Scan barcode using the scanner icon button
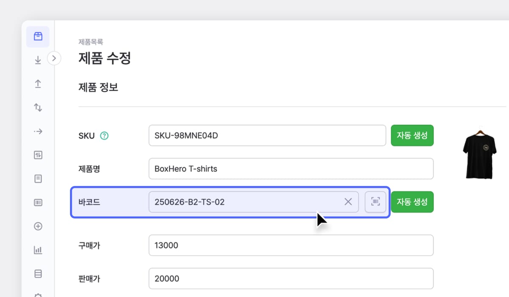Image resolution: width=509 pixels, height=297 pixels. tap(375, 202)
